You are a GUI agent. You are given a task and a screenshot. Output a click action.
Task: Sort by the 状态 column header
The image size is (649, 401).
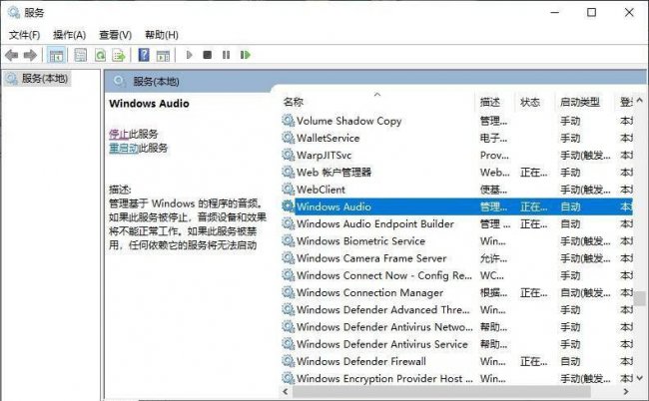(530, 102)
